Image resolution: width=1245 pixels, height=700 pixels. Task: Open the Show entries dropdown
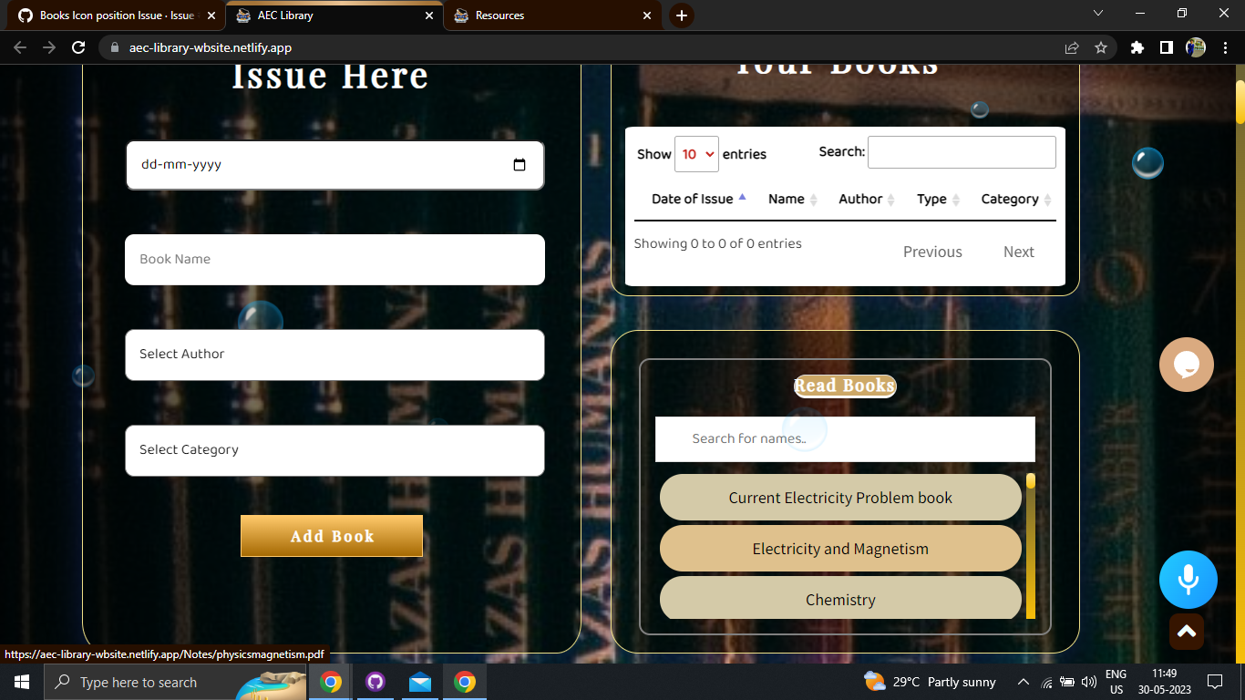pos(696,154)
